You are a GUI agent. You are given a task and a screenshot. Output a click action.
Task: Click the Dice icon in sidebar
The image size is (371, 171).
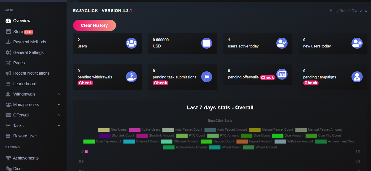click(x=8, y=169)
